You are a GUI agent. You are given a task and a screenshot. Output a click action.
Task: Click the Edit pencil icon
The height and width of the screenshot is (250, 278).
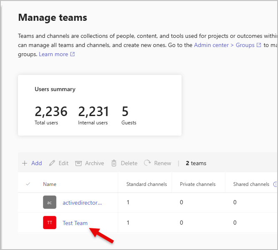tap(52, 163)
